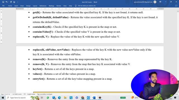Screen dimensions: 179x100
Task: Click the Spelling and Grammar check icon
Action: pos(14,2)
